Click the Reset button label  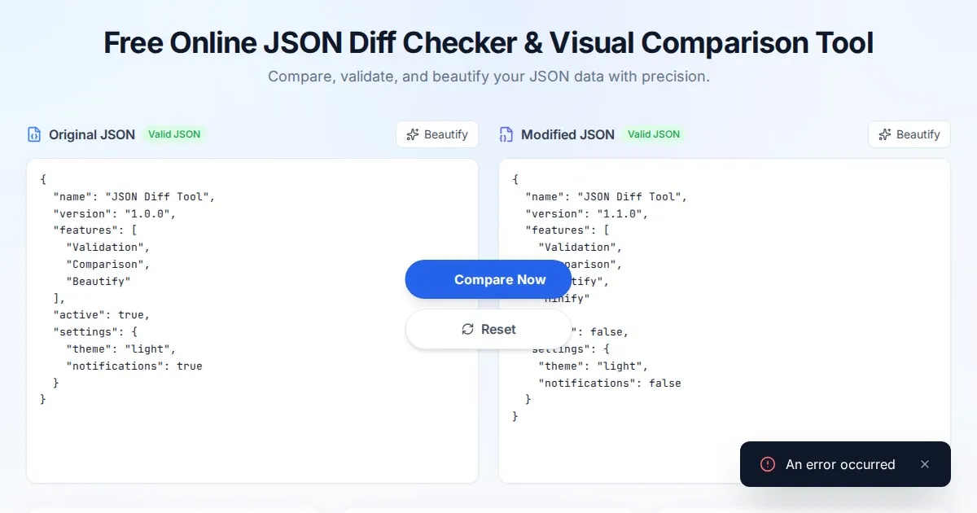[x=498, y=329]
